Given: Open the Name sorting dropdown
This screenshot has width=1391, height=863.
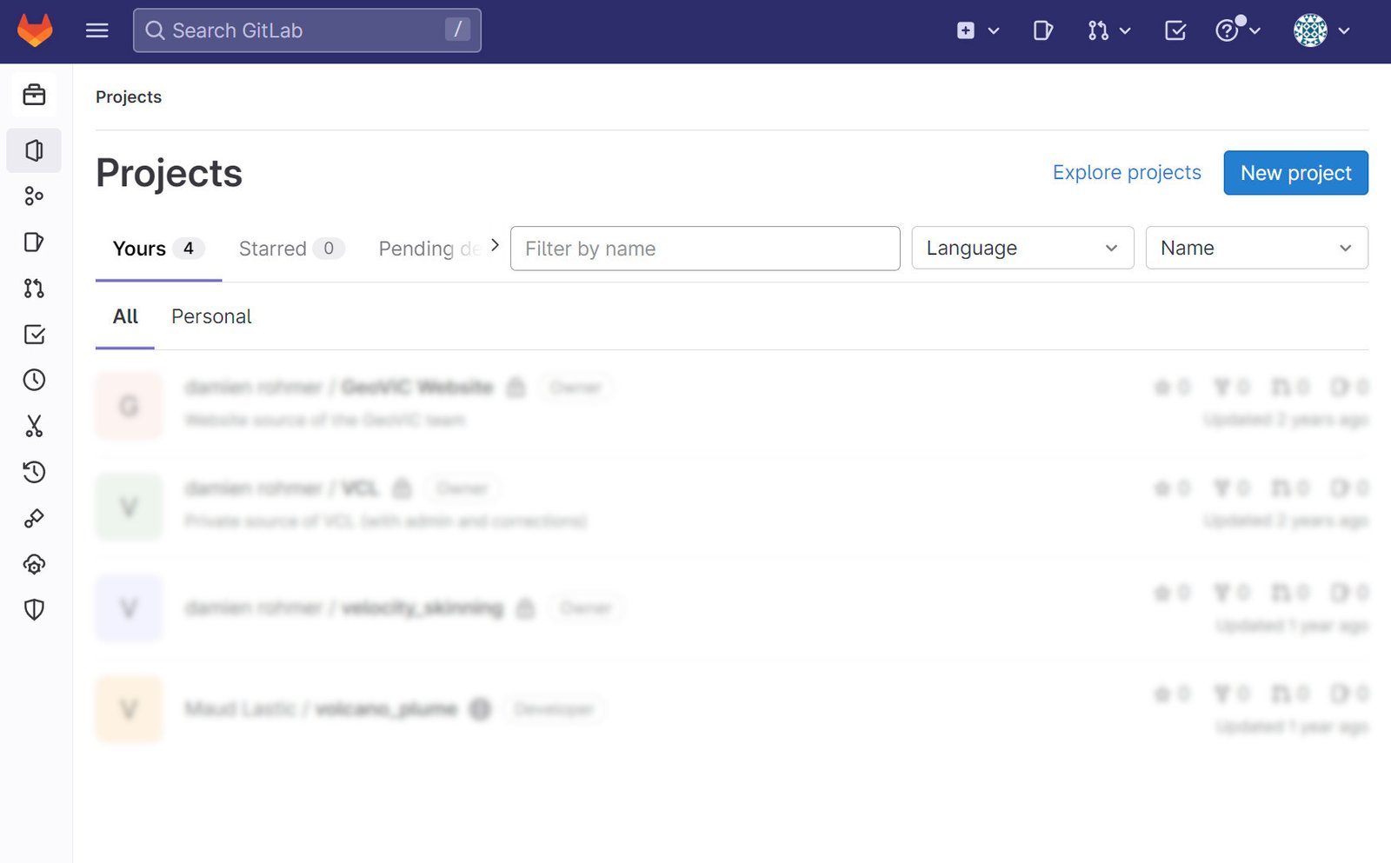Looking at the screenshot, I should click(x=1255, y=248).
